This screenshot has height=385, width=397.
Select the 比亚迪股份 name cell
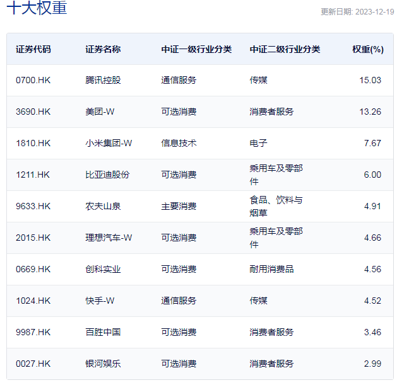click(107, 175)
